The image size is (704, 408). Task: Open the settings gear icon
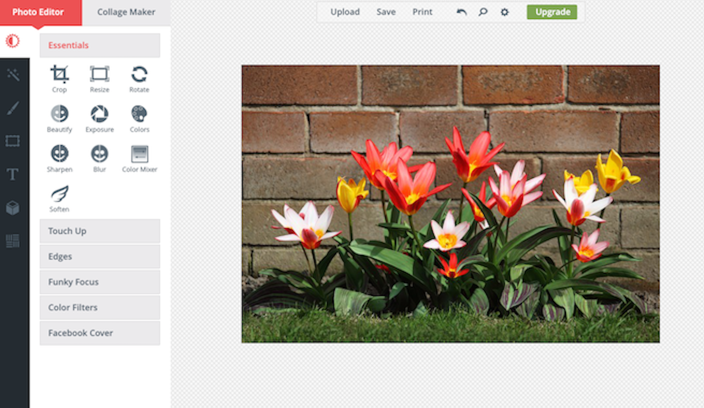[x=505, y=12]
